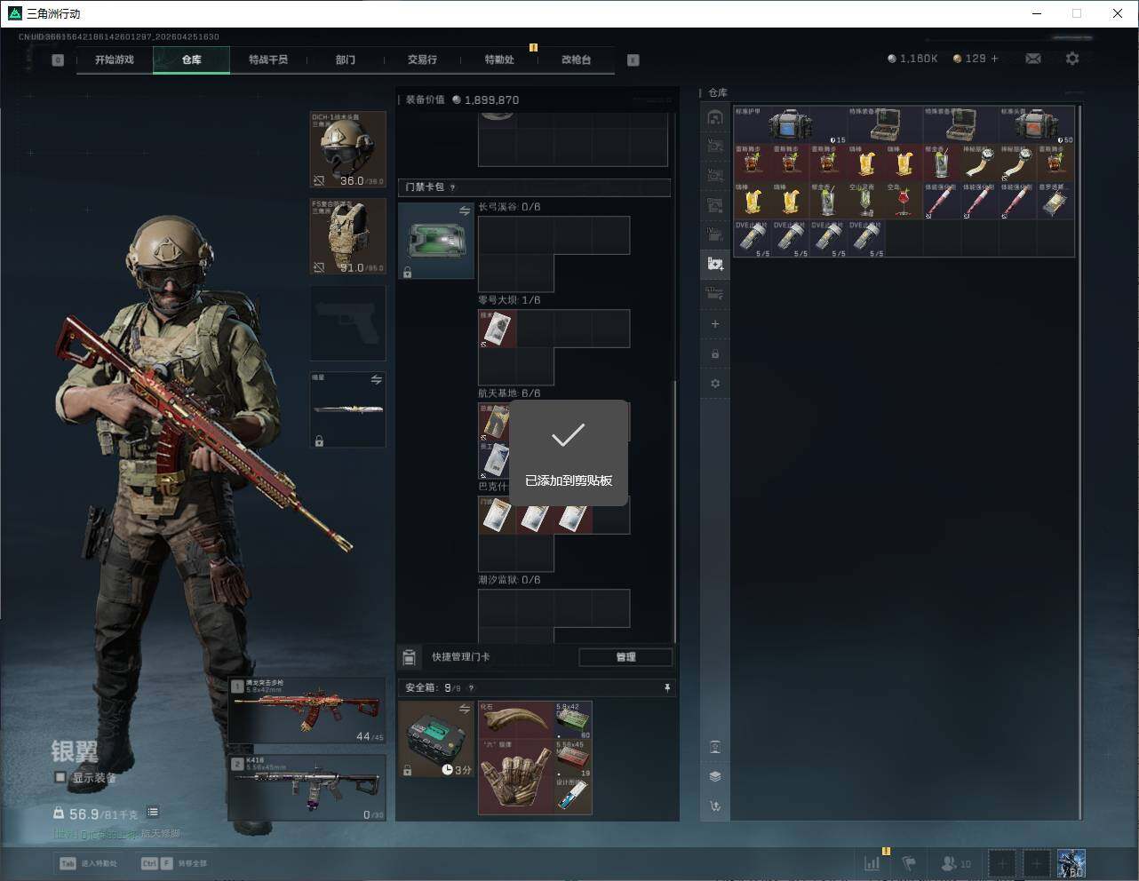Viewport: 1139px width, 881px height.
Task: Click the stacked layers icon in warehouse sidebar
Action: 715,776
